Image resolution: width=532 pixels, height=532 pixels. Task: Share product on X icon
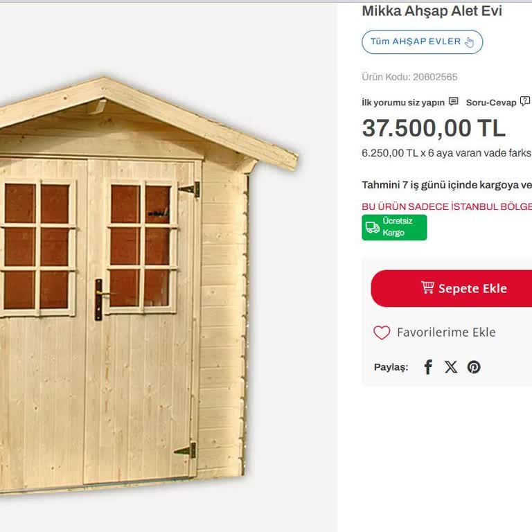click(x=451, y=367)
